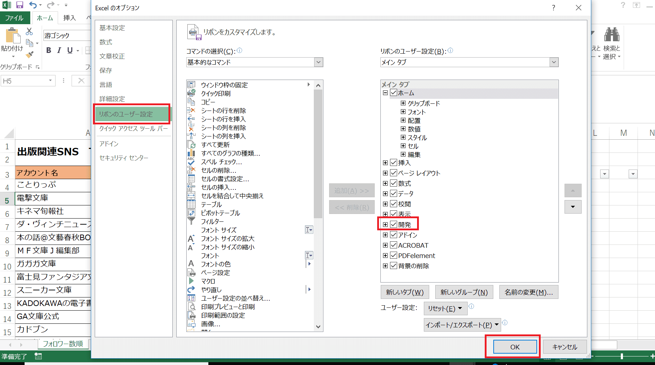This screenshot has height=365, width=655.
Task: Click the help question mark in dialog title
Action: pos(553,8)
